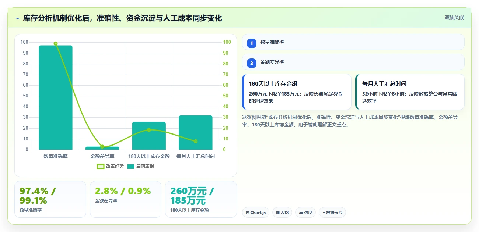The image size is (479, 232).
Task: Click the 双轴关联 label in the header
Action: point(454,18)
